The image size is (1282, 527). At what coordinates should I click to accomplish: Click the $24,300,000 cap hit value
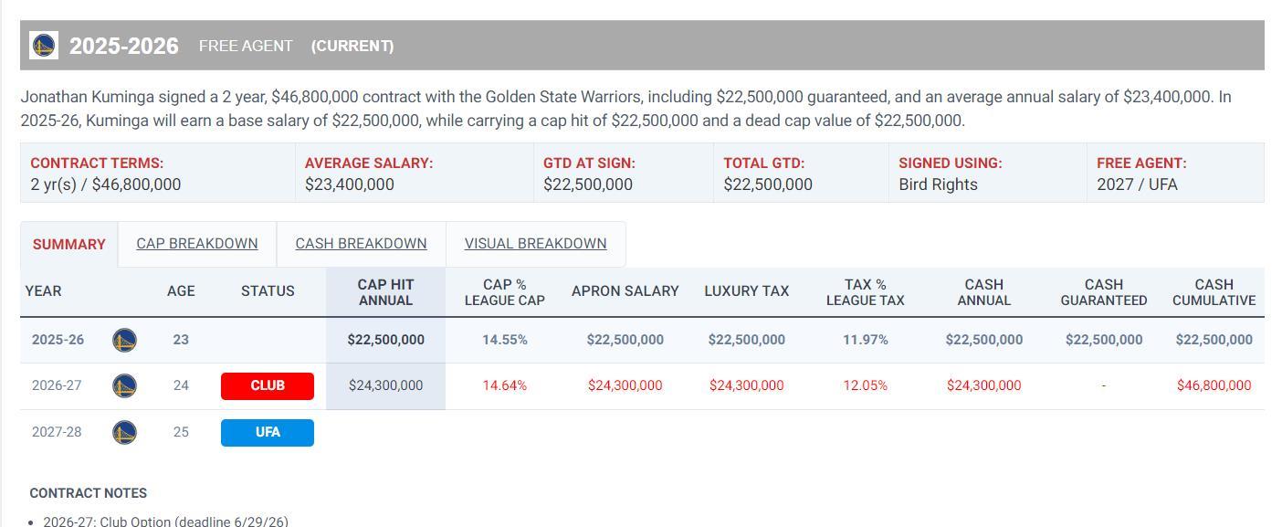385,385
